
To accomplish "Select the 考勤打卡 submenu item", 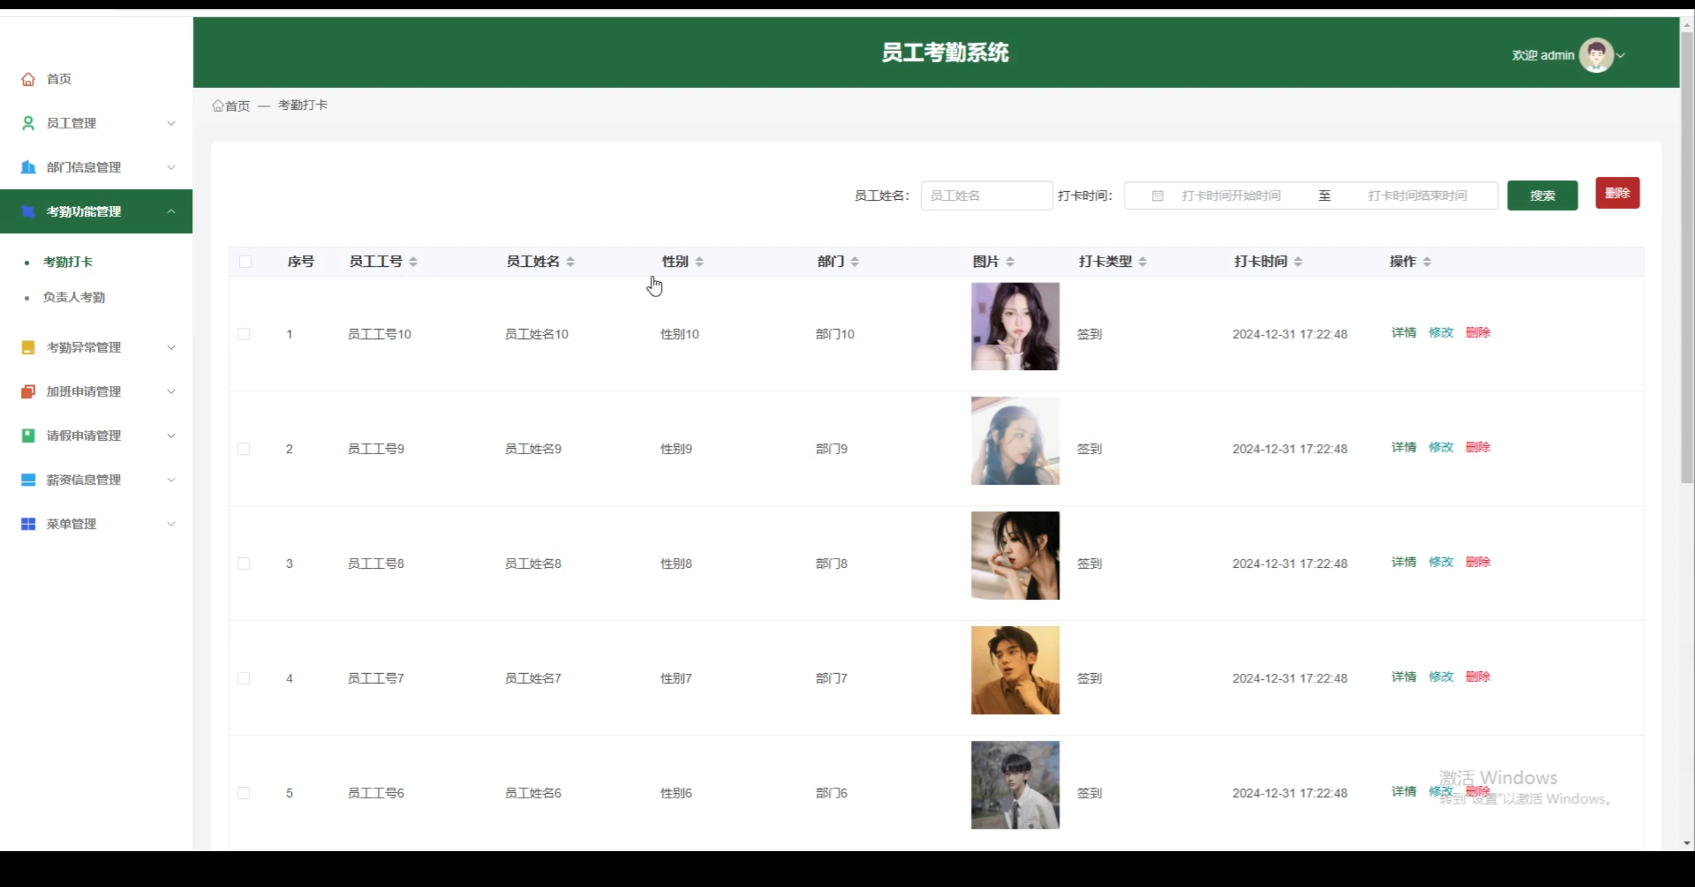I will (x=68, y=261).
